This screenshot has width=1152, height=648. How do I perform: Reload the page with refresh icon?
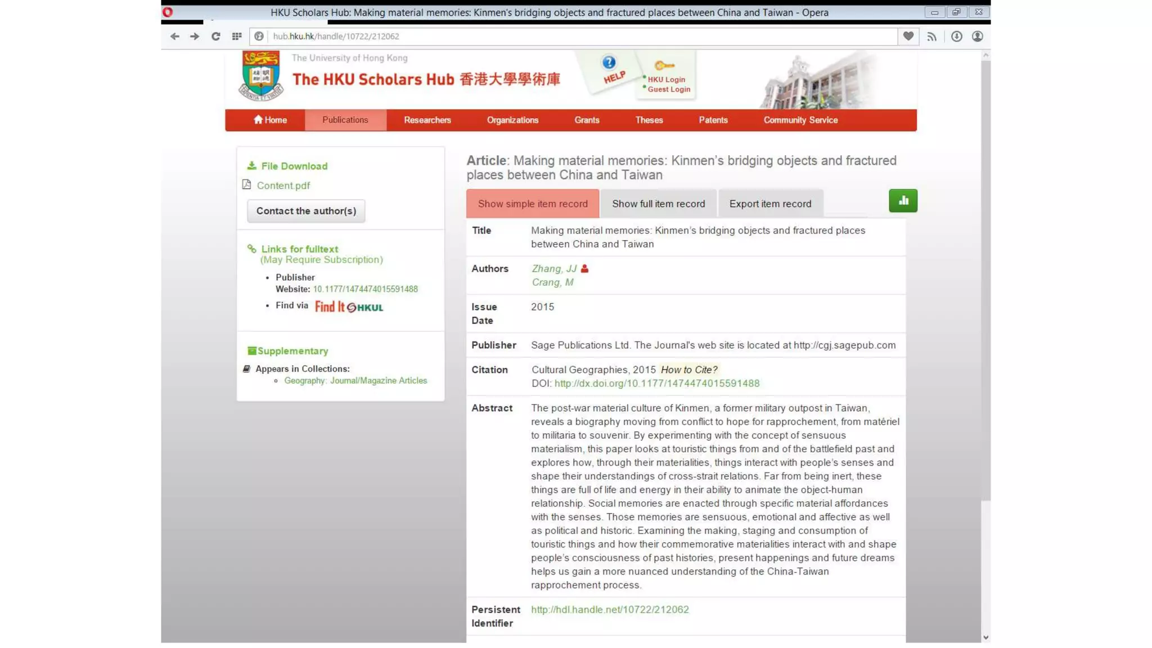point(215,37)
